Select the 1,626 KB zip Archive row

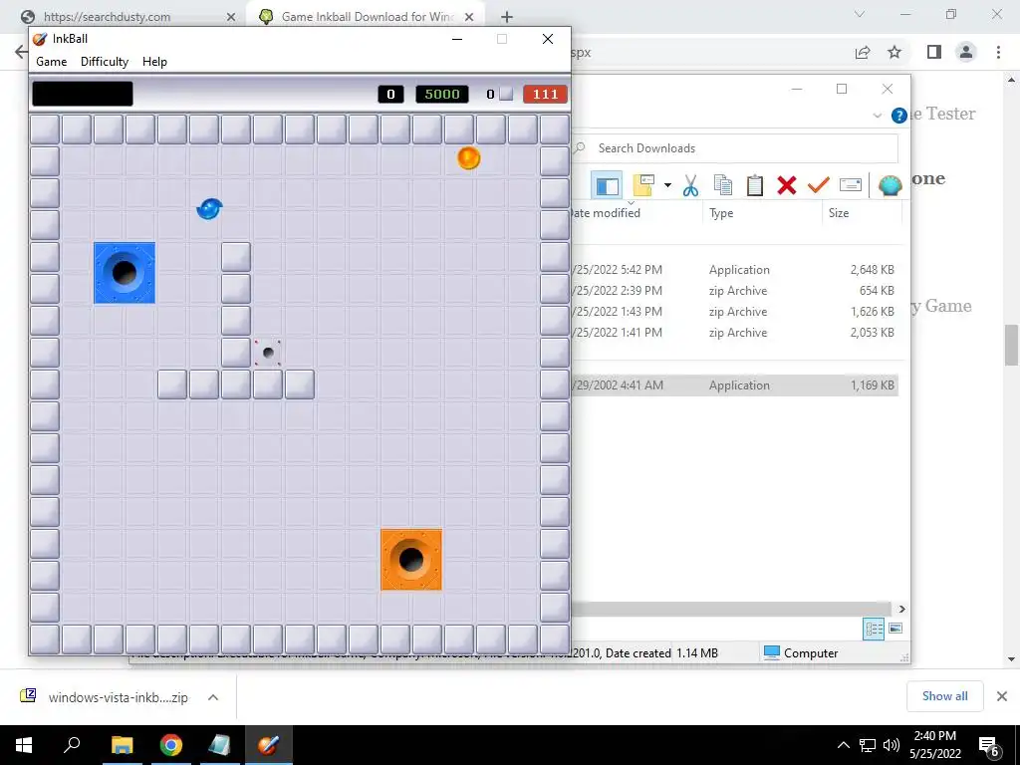pos(734,312)
